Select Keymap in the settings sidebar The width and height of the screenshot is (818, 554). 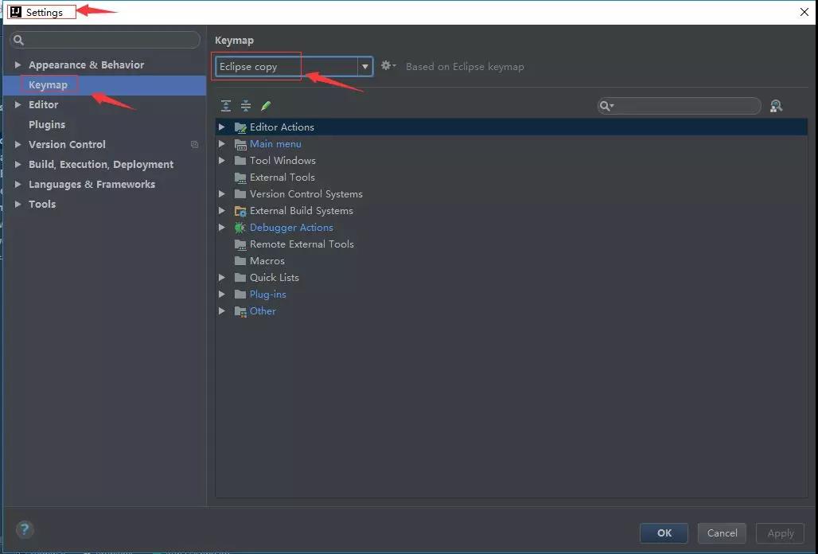point(48,84)
